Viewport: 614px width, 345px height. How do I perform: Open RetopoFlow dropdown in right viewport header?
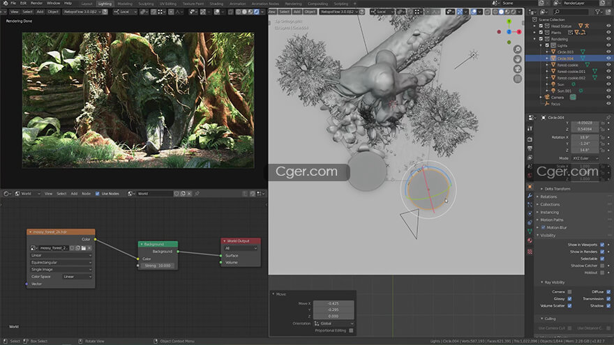click(338, 12)
